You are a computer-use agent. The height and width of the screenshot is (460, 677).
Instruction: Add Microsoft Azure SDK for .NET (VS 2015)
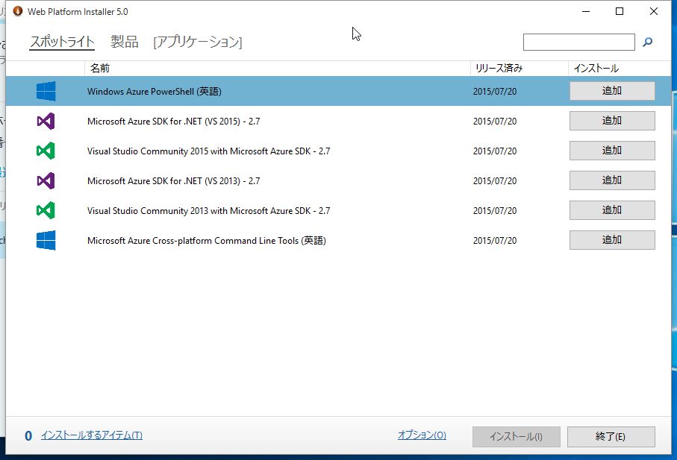[612, 121]
